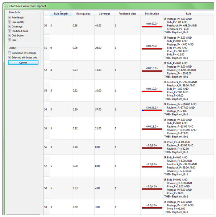Click rule quality cell 0.93
216x217 pixels.
83,70
